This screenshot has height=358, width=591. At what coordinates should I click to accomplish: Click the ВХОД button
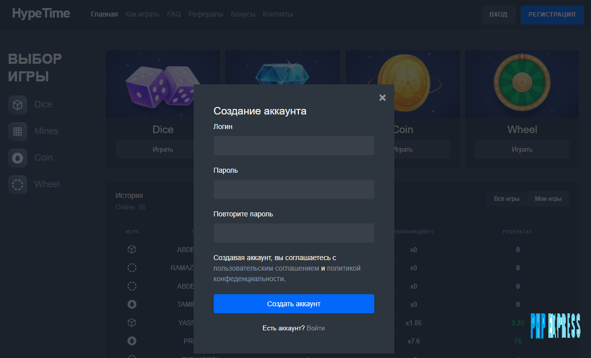(x=498, y=15)
